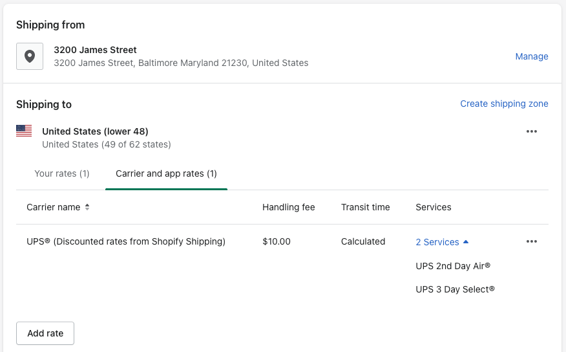Click UPS 3 Day Select service
The height and width of the screenshot is (352, 566).
pos(455,289)
